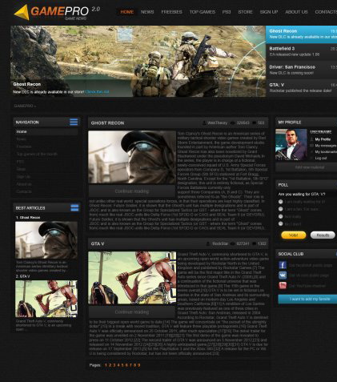Open 'Top games of the month' sidebar link
Viewport: 337px width, 382px height.
coord(37,154)
